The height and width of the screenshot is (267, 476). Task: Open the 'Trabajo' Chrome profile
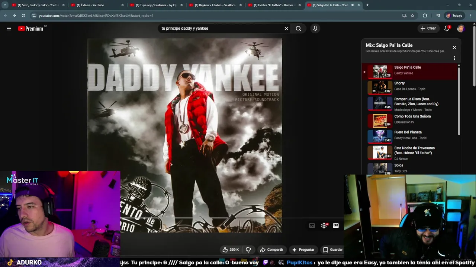(x=454, y=16)
